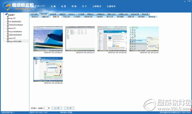Select USER-6415FA8320 in user tree
The height and width of the screenshot is (114, 192).
pos(15,35)
